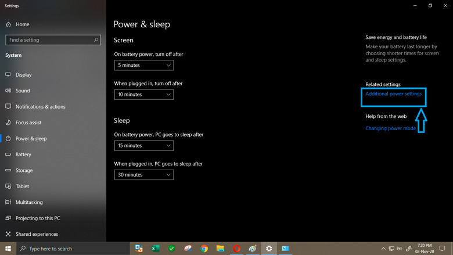Click the Windows Start button
Viewport: 453px width, 255px height.
(x=8, y=249)
